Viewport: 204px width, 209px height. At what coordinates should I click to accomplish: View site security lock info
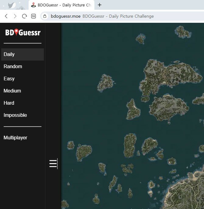pyautogui.click(x=45, y=16)
